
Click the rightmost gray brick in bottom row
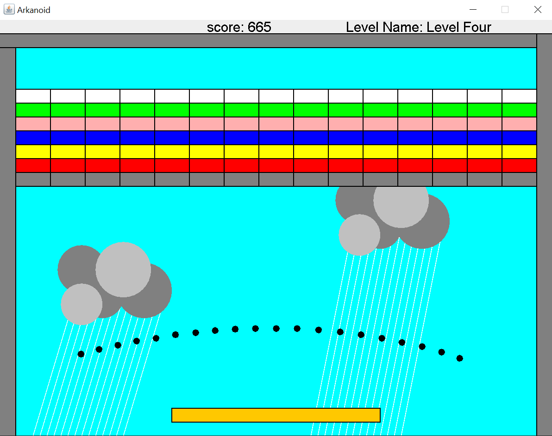pos(519,179)
